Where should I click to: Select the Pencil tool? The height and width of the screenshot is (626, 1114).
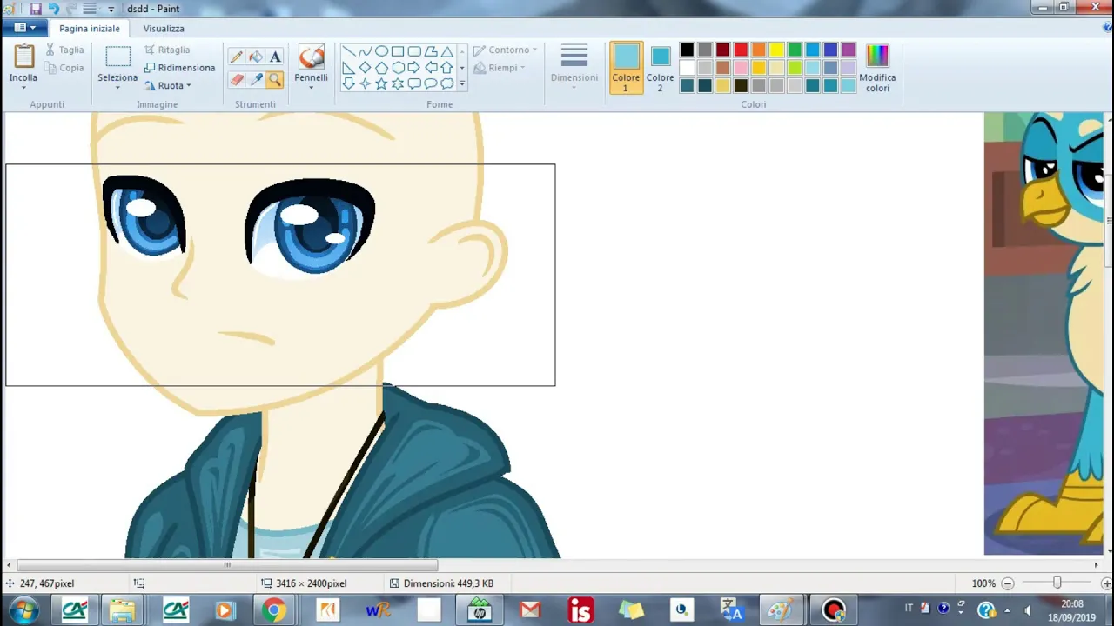click(237, 57)
